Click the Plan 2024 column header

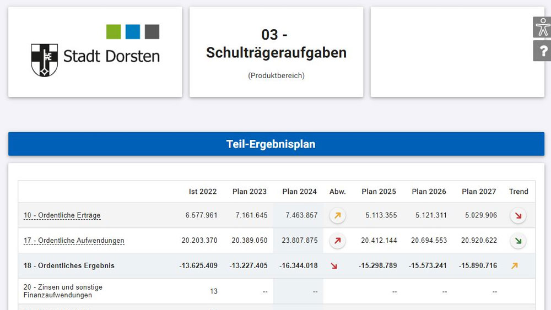(299, 192)
